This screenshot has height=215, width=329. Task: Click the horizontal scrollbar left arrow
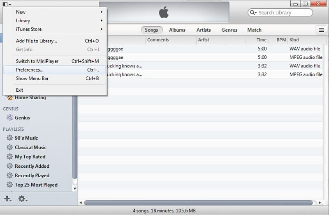(81, 203)
